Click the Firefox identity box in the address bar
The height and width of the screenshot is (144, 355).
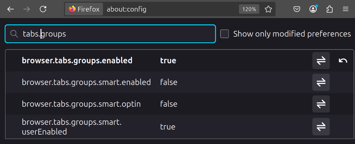click(x=84, y=9)
